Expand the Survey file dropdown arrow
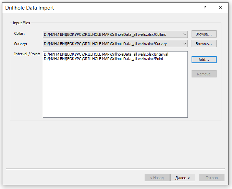 click(x=185, y=44)
